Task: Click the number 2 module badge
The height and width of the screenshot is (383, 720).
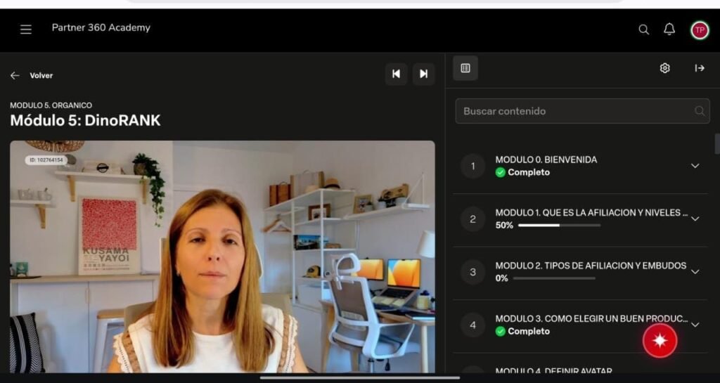Action: (x=473, y=219)
